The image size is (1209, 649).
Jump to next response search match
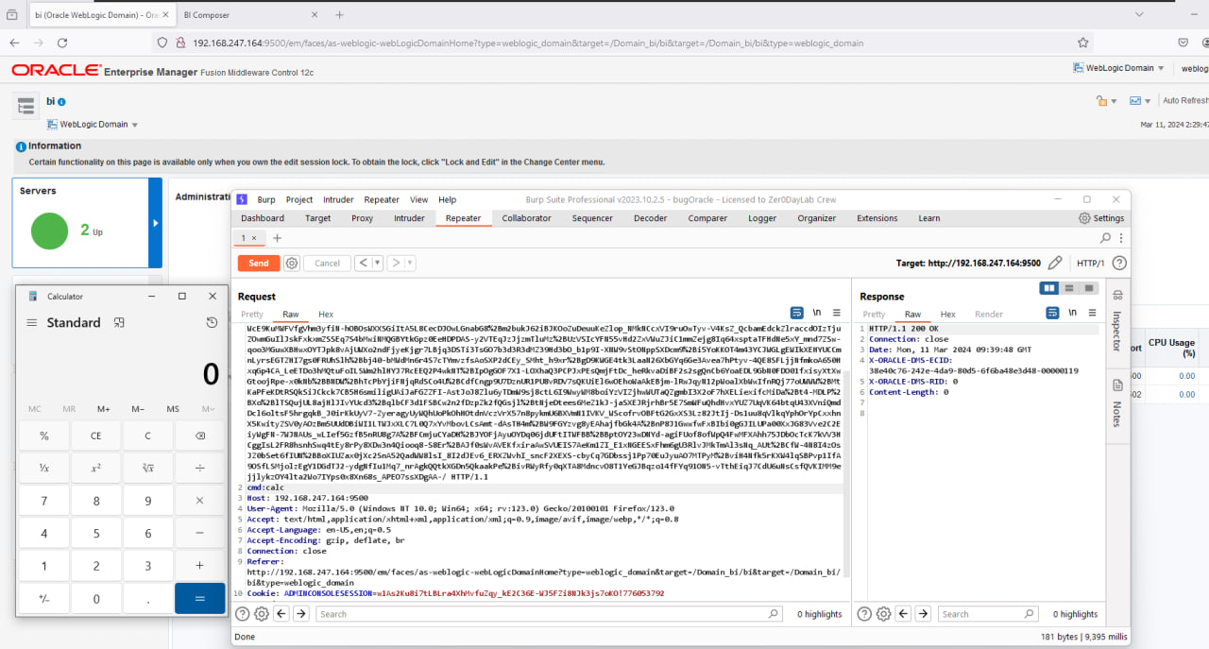(924, 614)
